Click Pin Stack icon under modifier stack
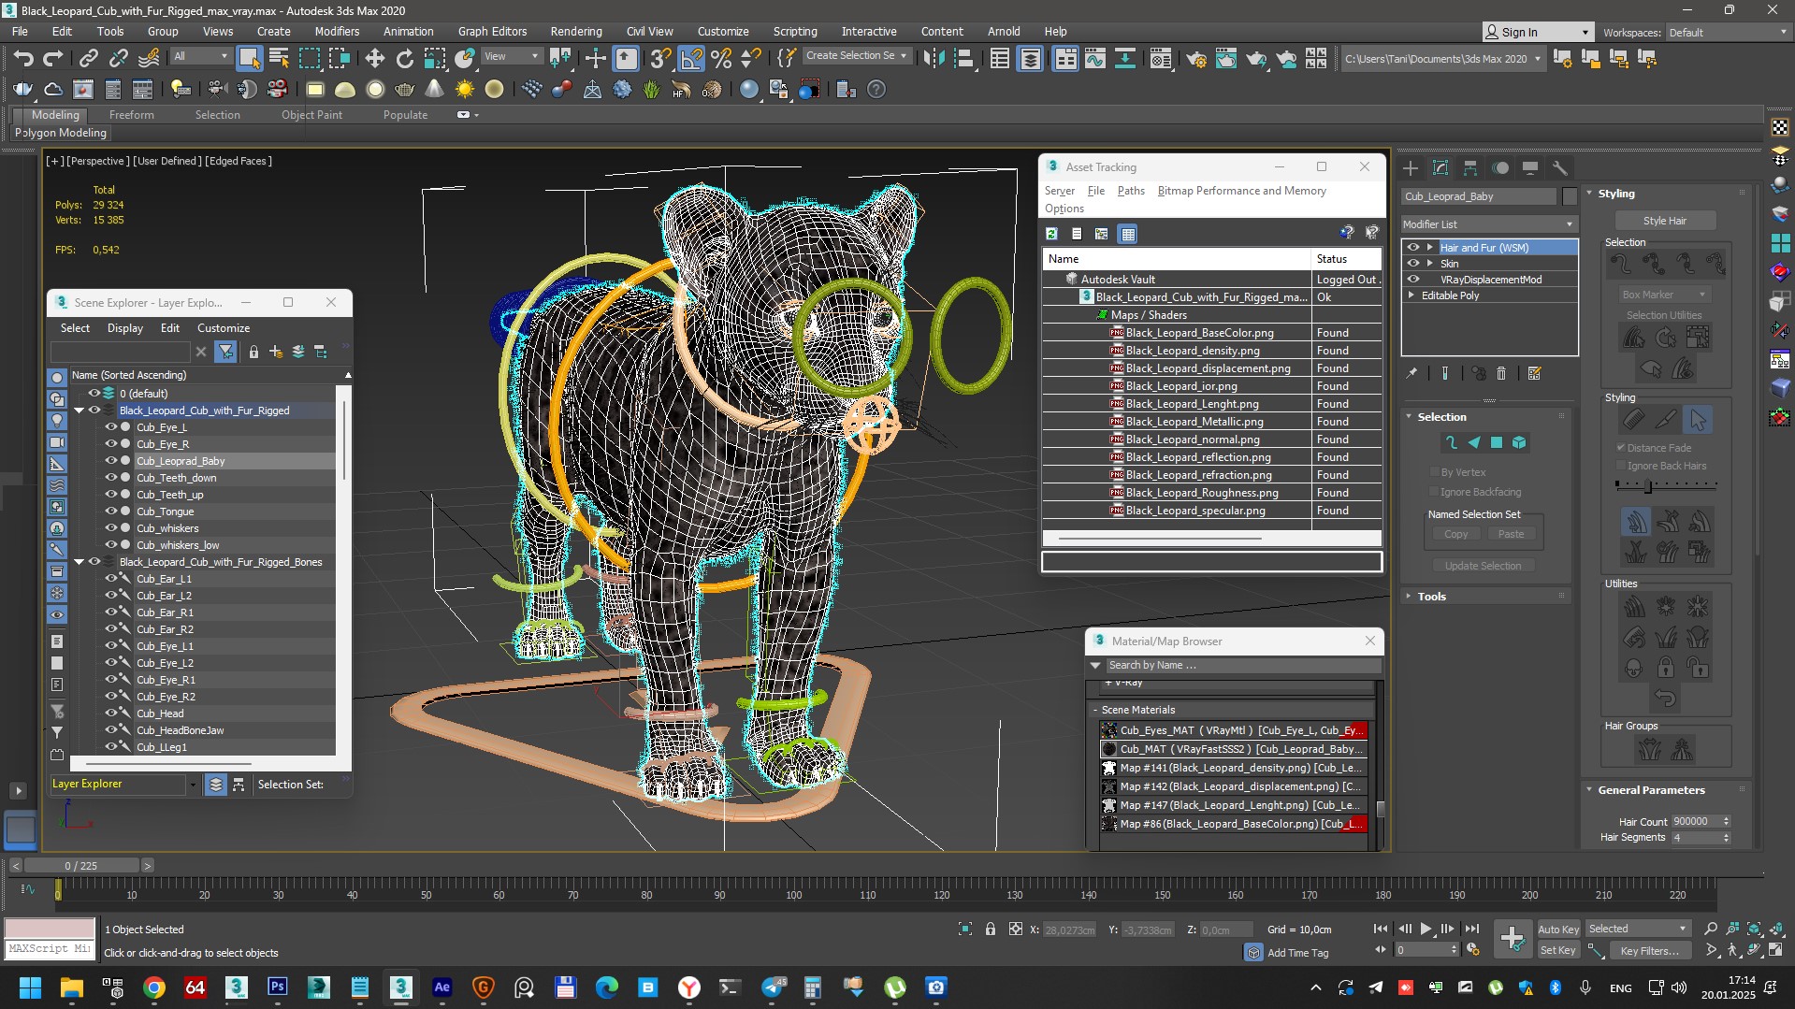Viewport: 1795px width, 1009px height. 1411,373
